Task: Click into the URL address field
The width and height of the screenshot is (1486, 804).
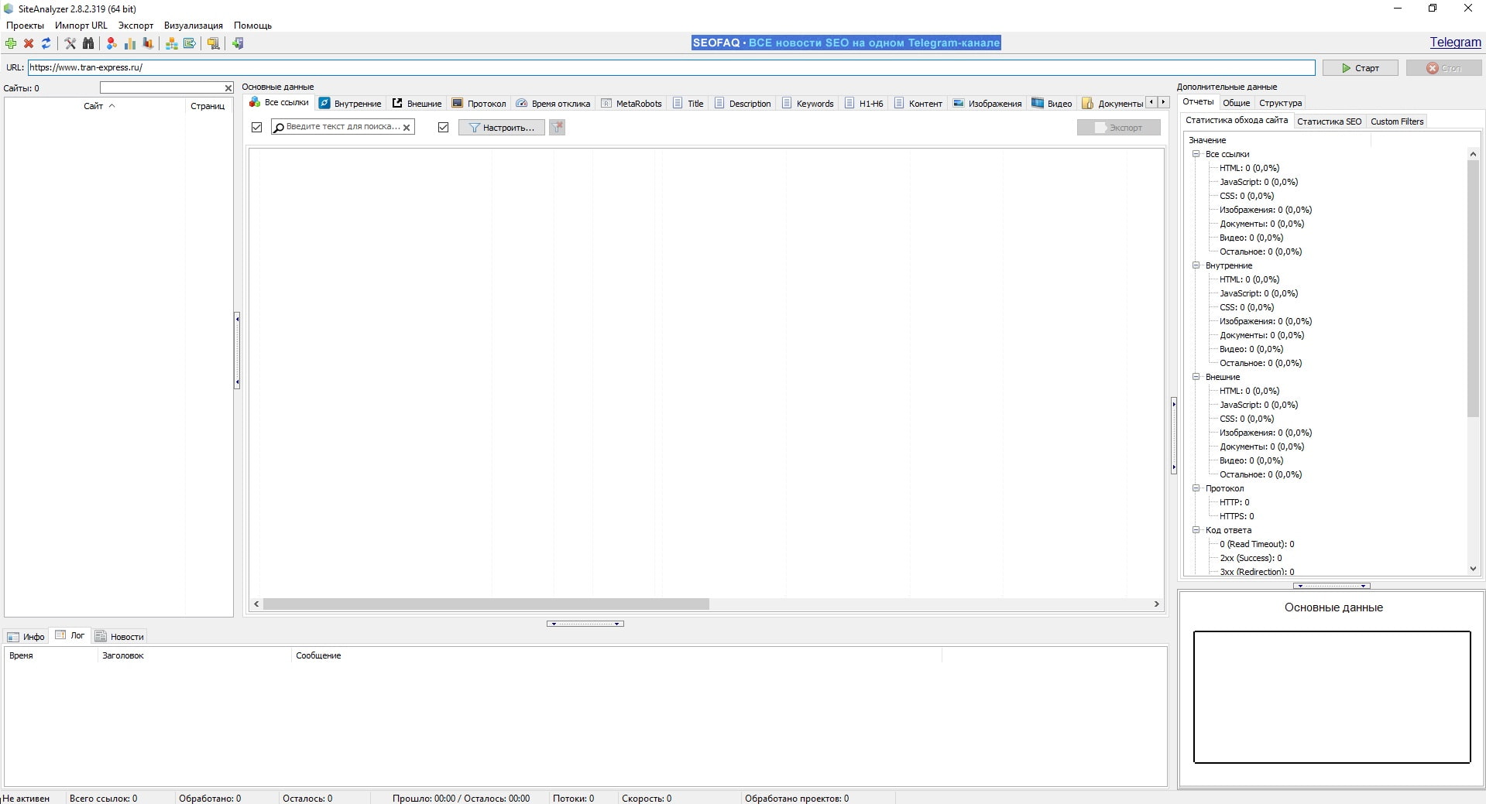Action: pyautogui.click(x=671, y=67)
